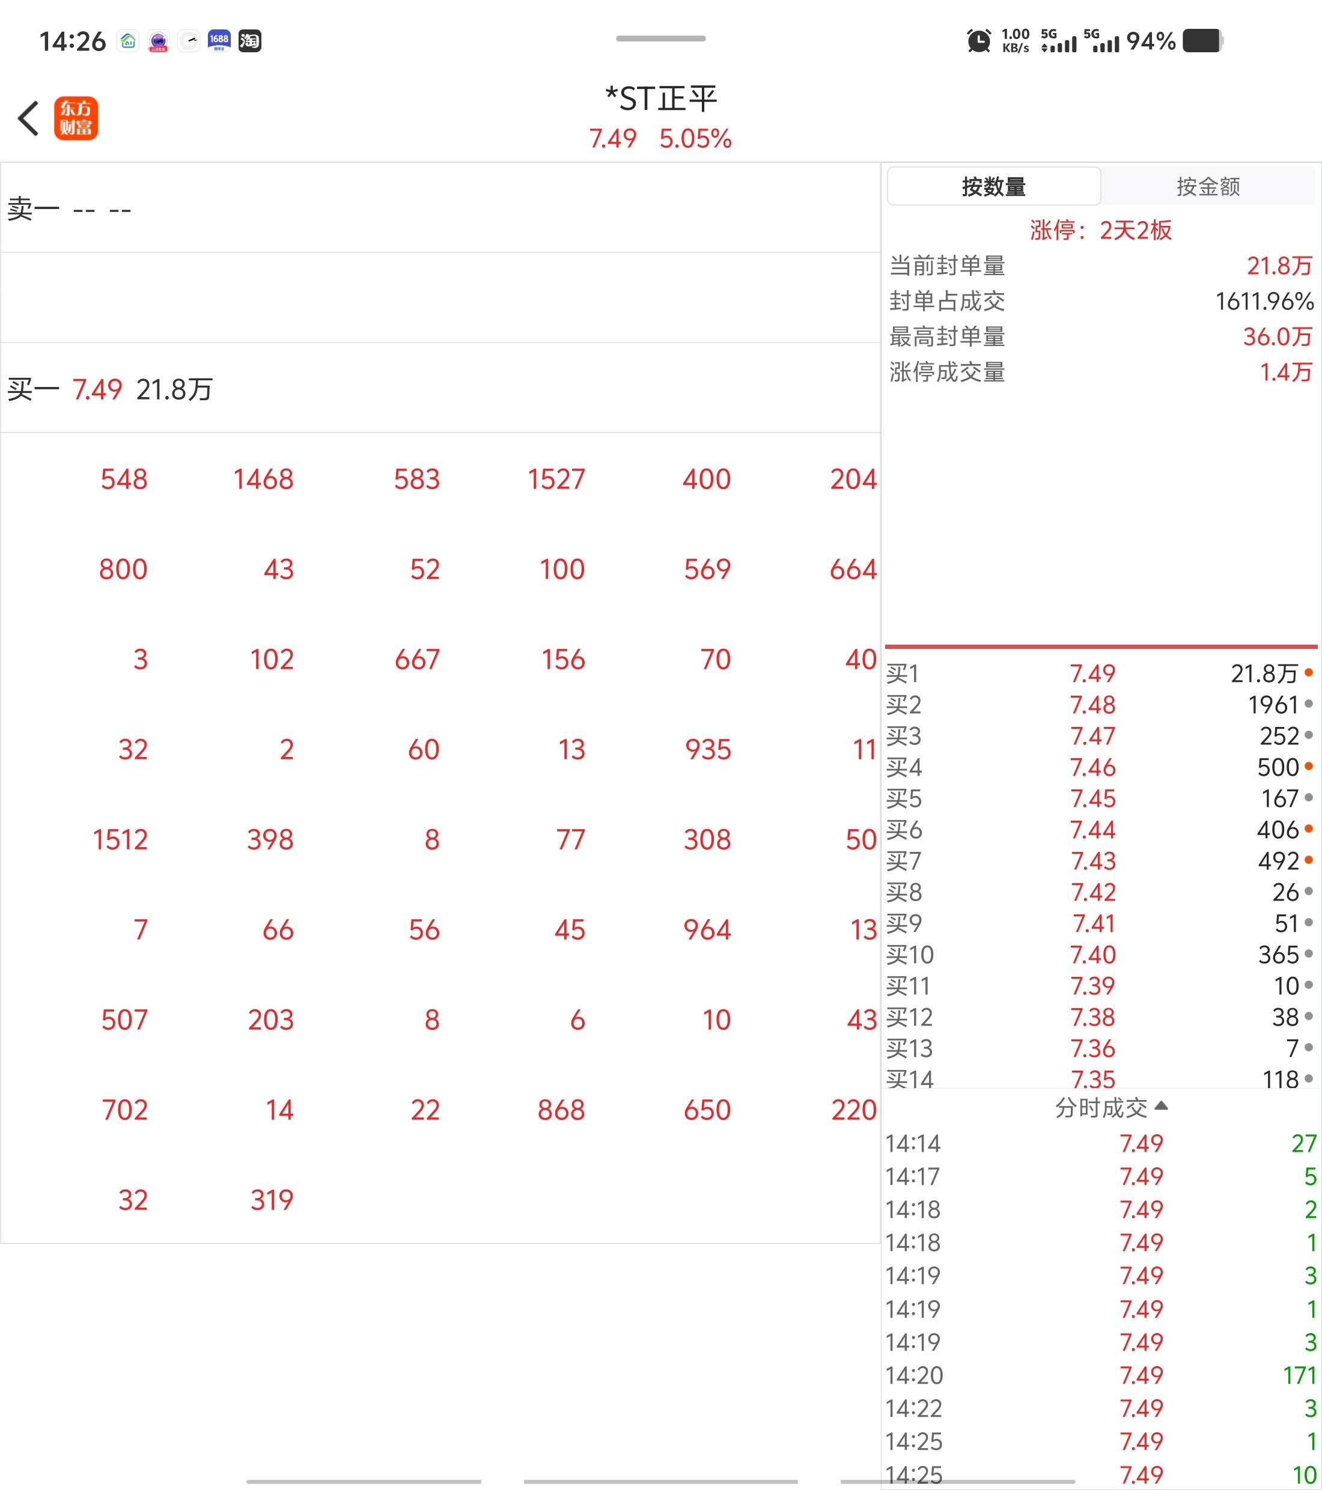This screenshot has width=1322, height=1490.
Task: Tap the 涨停: 2天2板 label
Action: (1100, 230)
